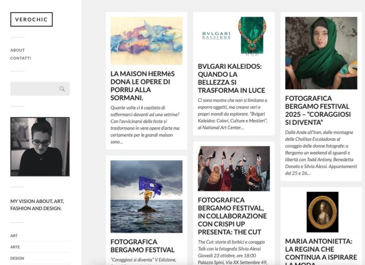Open the Bvlgari Kaleidos article title
Viewport: 365px width, 265px height.
(x=231, y=78)
